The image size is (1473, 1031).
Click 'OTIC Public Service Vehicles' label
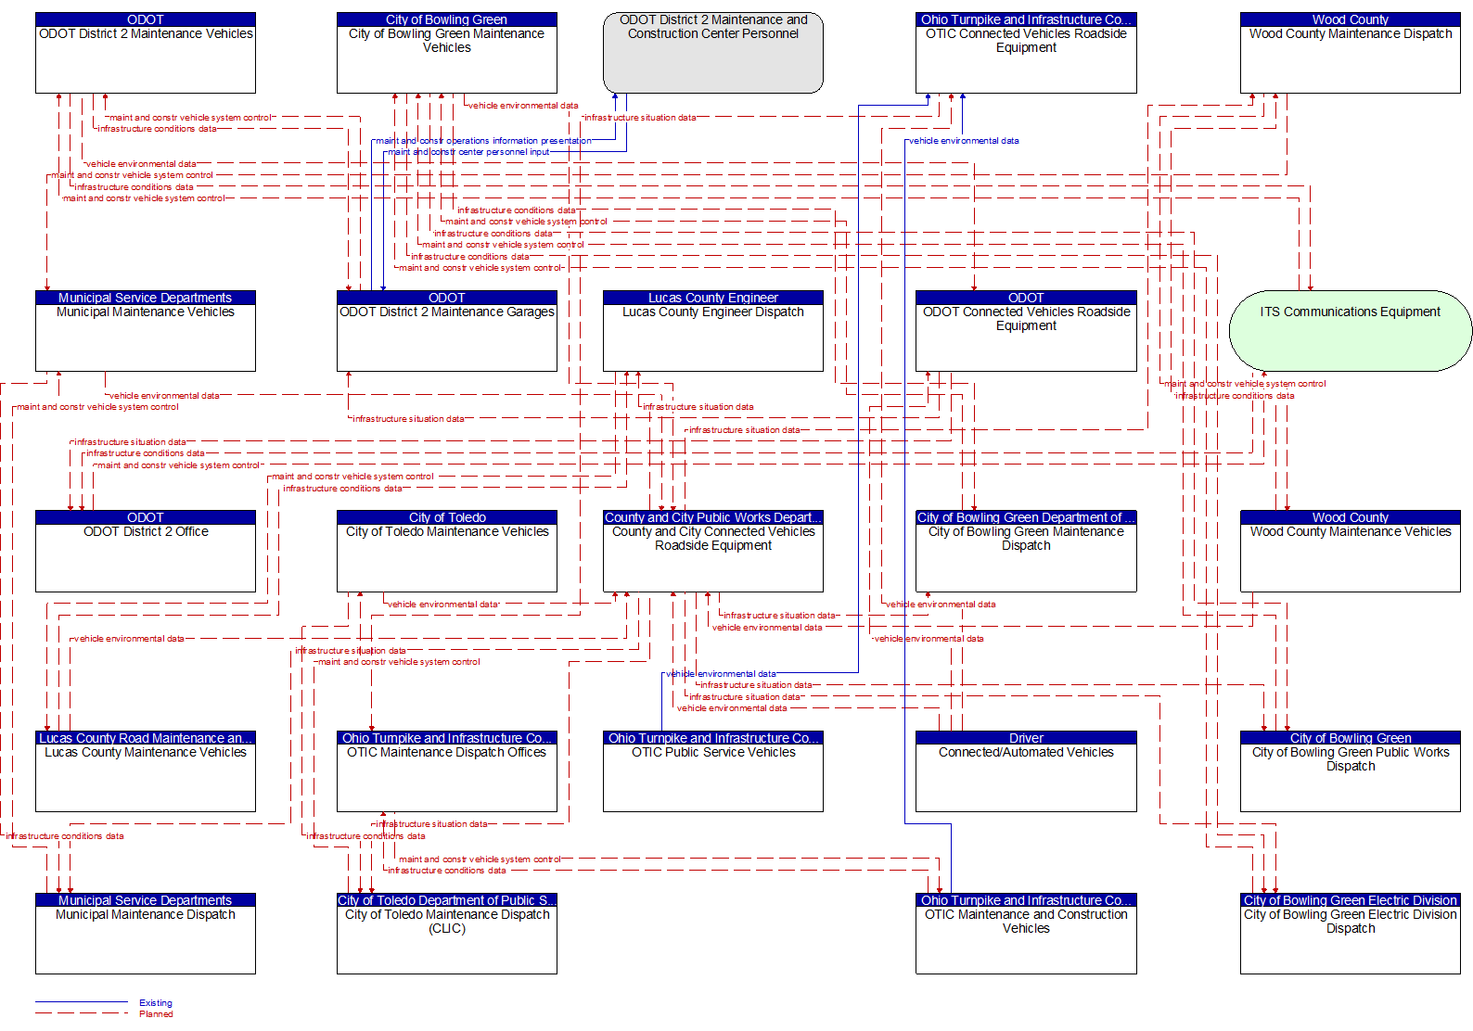click(713, 753)
